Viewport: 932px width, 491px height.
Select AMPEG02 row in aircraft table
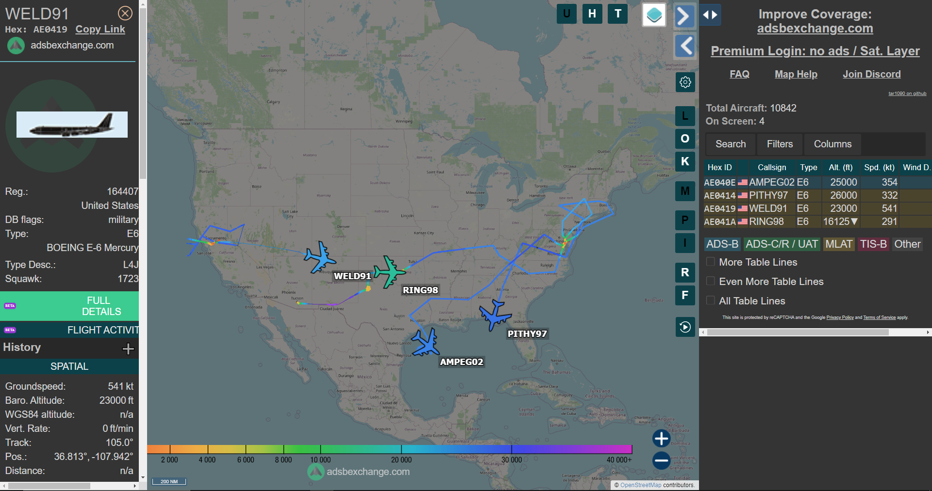pyautogui.click(x=817, y=182)
